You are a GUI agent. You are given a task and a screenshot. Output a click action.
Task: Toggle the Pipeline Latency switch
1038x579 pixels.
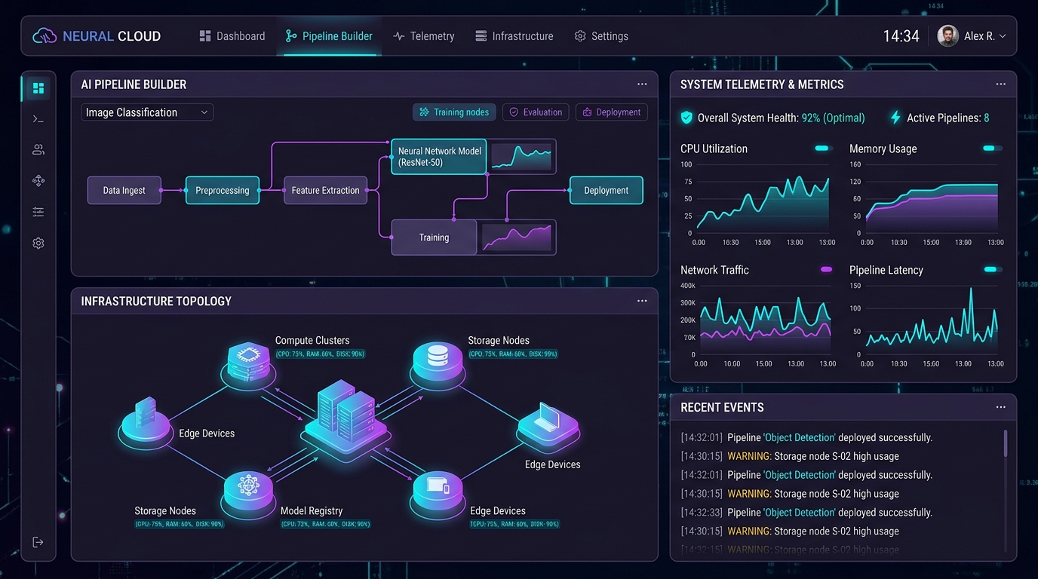click(x=993, y=269)
